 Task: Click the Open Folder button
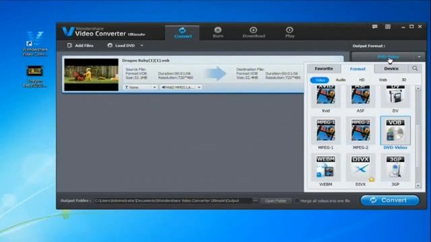pos(275,201)
